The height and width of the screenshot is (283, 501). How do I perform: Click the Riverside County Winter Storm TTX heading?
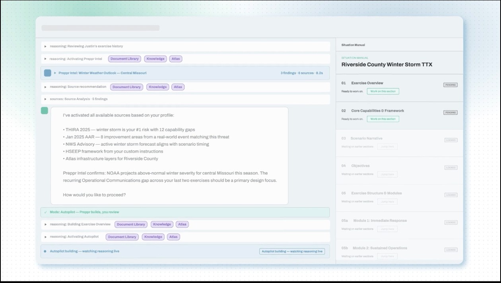click(387, 64)
